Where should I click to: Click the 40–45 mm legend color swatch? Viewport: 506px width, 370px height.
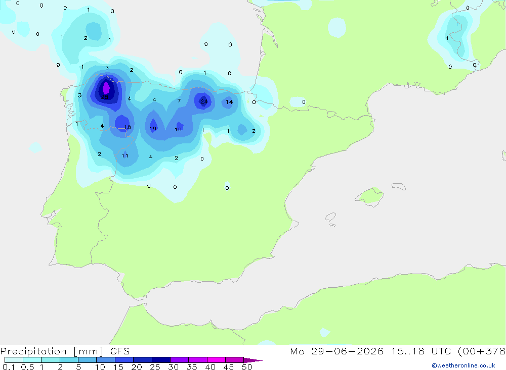tap(216, 360)
